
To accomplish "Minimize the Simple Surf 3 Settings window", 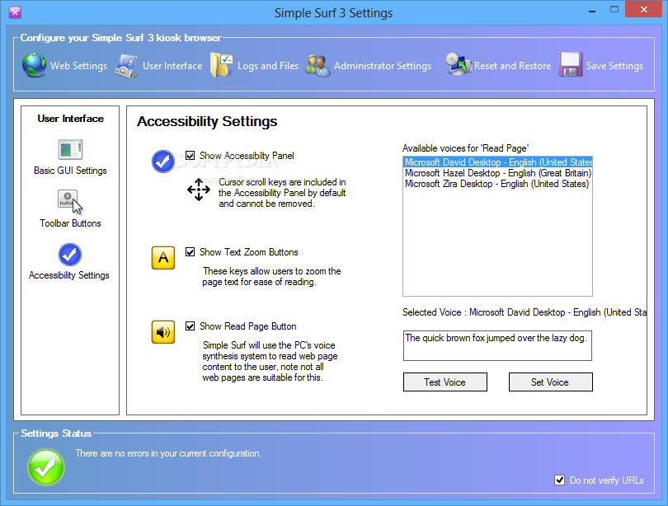I will click(x=592, y=10).
